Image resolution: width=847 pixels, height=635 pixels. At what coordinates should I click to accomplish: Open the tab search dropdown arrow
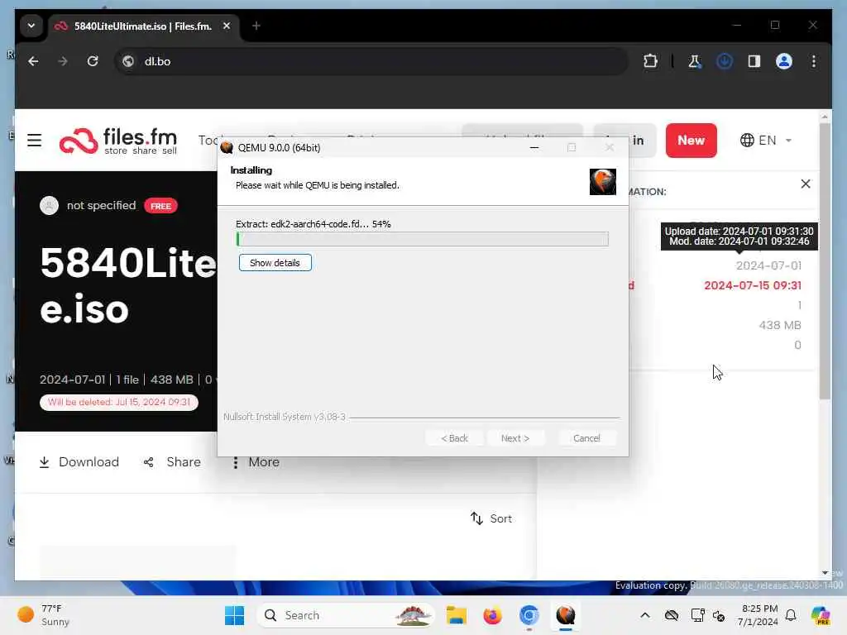(31, 26)
